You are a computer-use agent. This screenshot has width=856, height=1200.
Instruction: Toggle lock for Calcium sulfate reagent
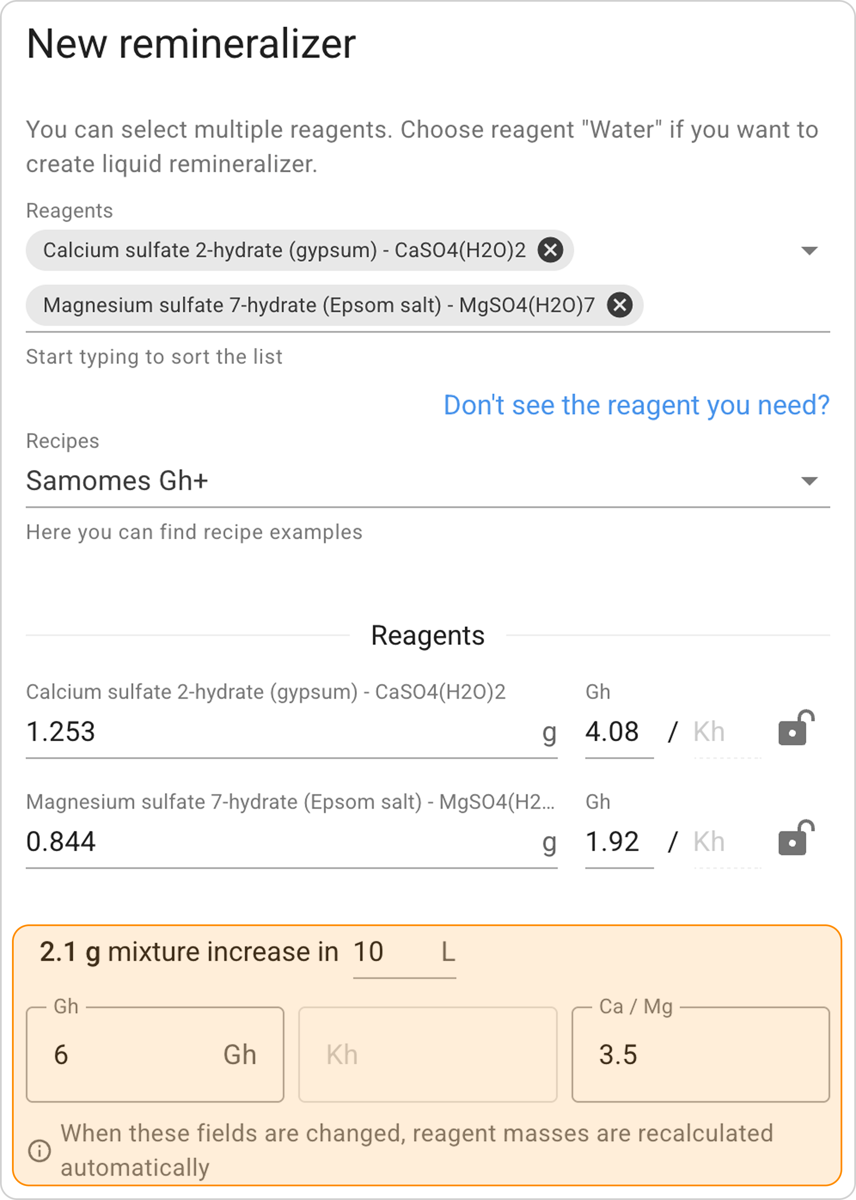[795, 729]
